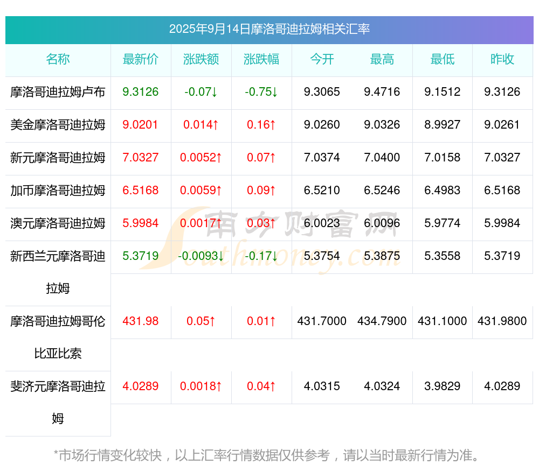
Task: Click the 最高 column header
Action: point(382,59)
